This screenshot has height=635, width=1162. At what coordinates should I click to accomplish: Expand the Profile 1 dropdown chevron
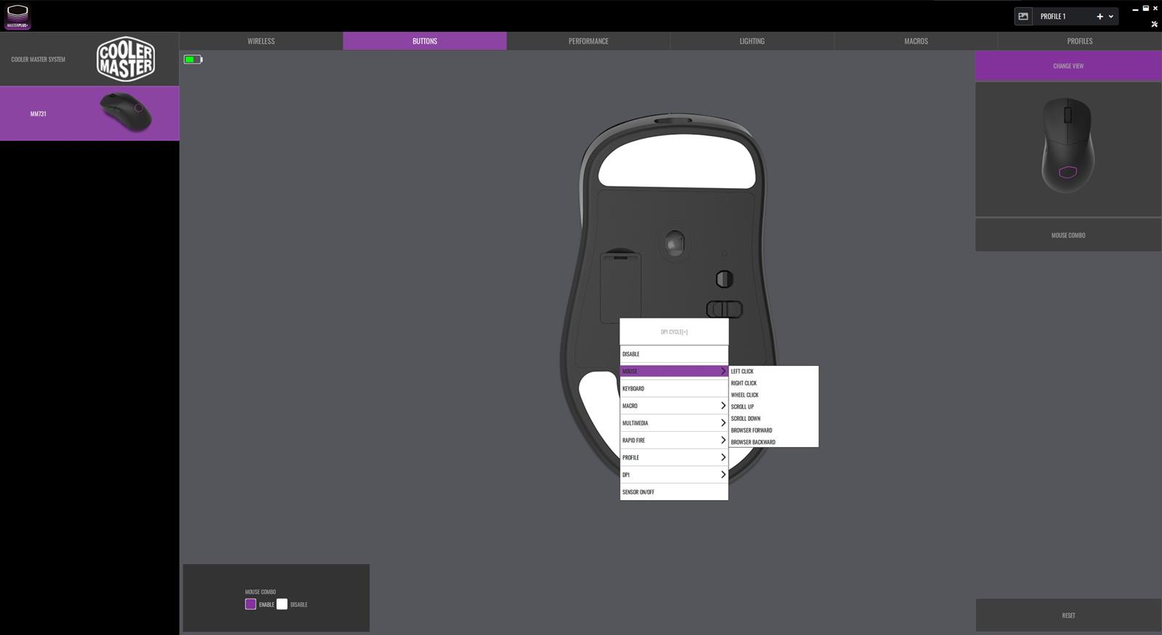click(1111, 16)
